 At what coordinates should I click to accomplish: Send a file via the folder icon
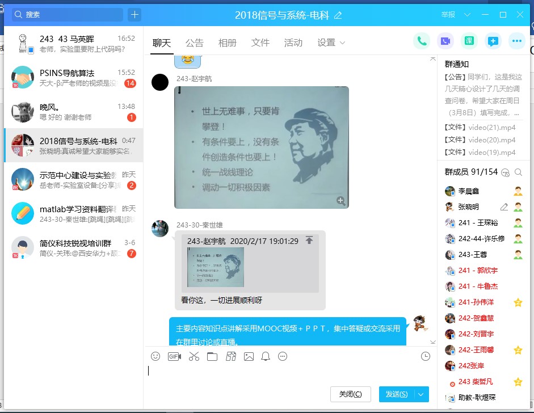tap(212, 356)
